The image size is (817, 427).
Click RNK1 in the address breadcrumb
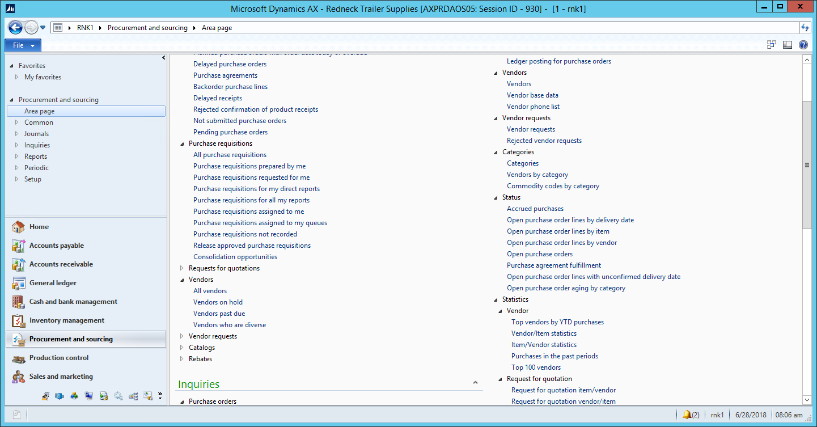85,28
